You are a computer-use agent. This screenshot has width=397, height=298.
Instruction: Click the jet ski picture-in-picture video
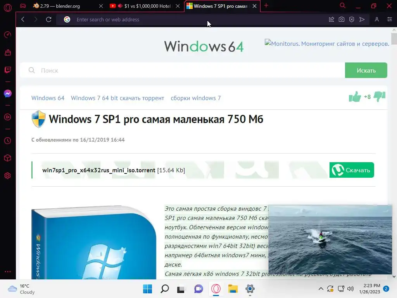(x=330, y=240)
